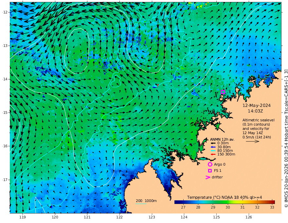The width and height of the screenshot is (288, 223).
Task: Click latitude label -15 on left axis
Action: [x=5, y=112]
